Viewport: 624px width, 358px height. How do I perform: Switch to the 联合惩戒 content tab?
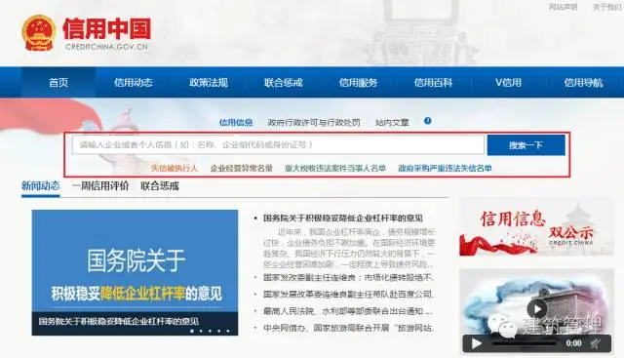pyautogui.click(x=160, y=185)
